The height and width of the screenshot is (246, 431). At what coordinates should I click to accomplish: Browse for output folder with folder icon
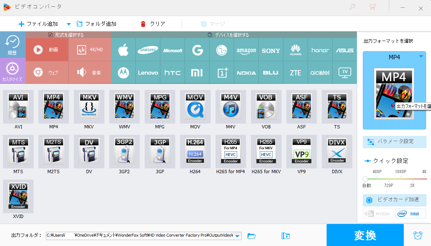pos(252,236)
